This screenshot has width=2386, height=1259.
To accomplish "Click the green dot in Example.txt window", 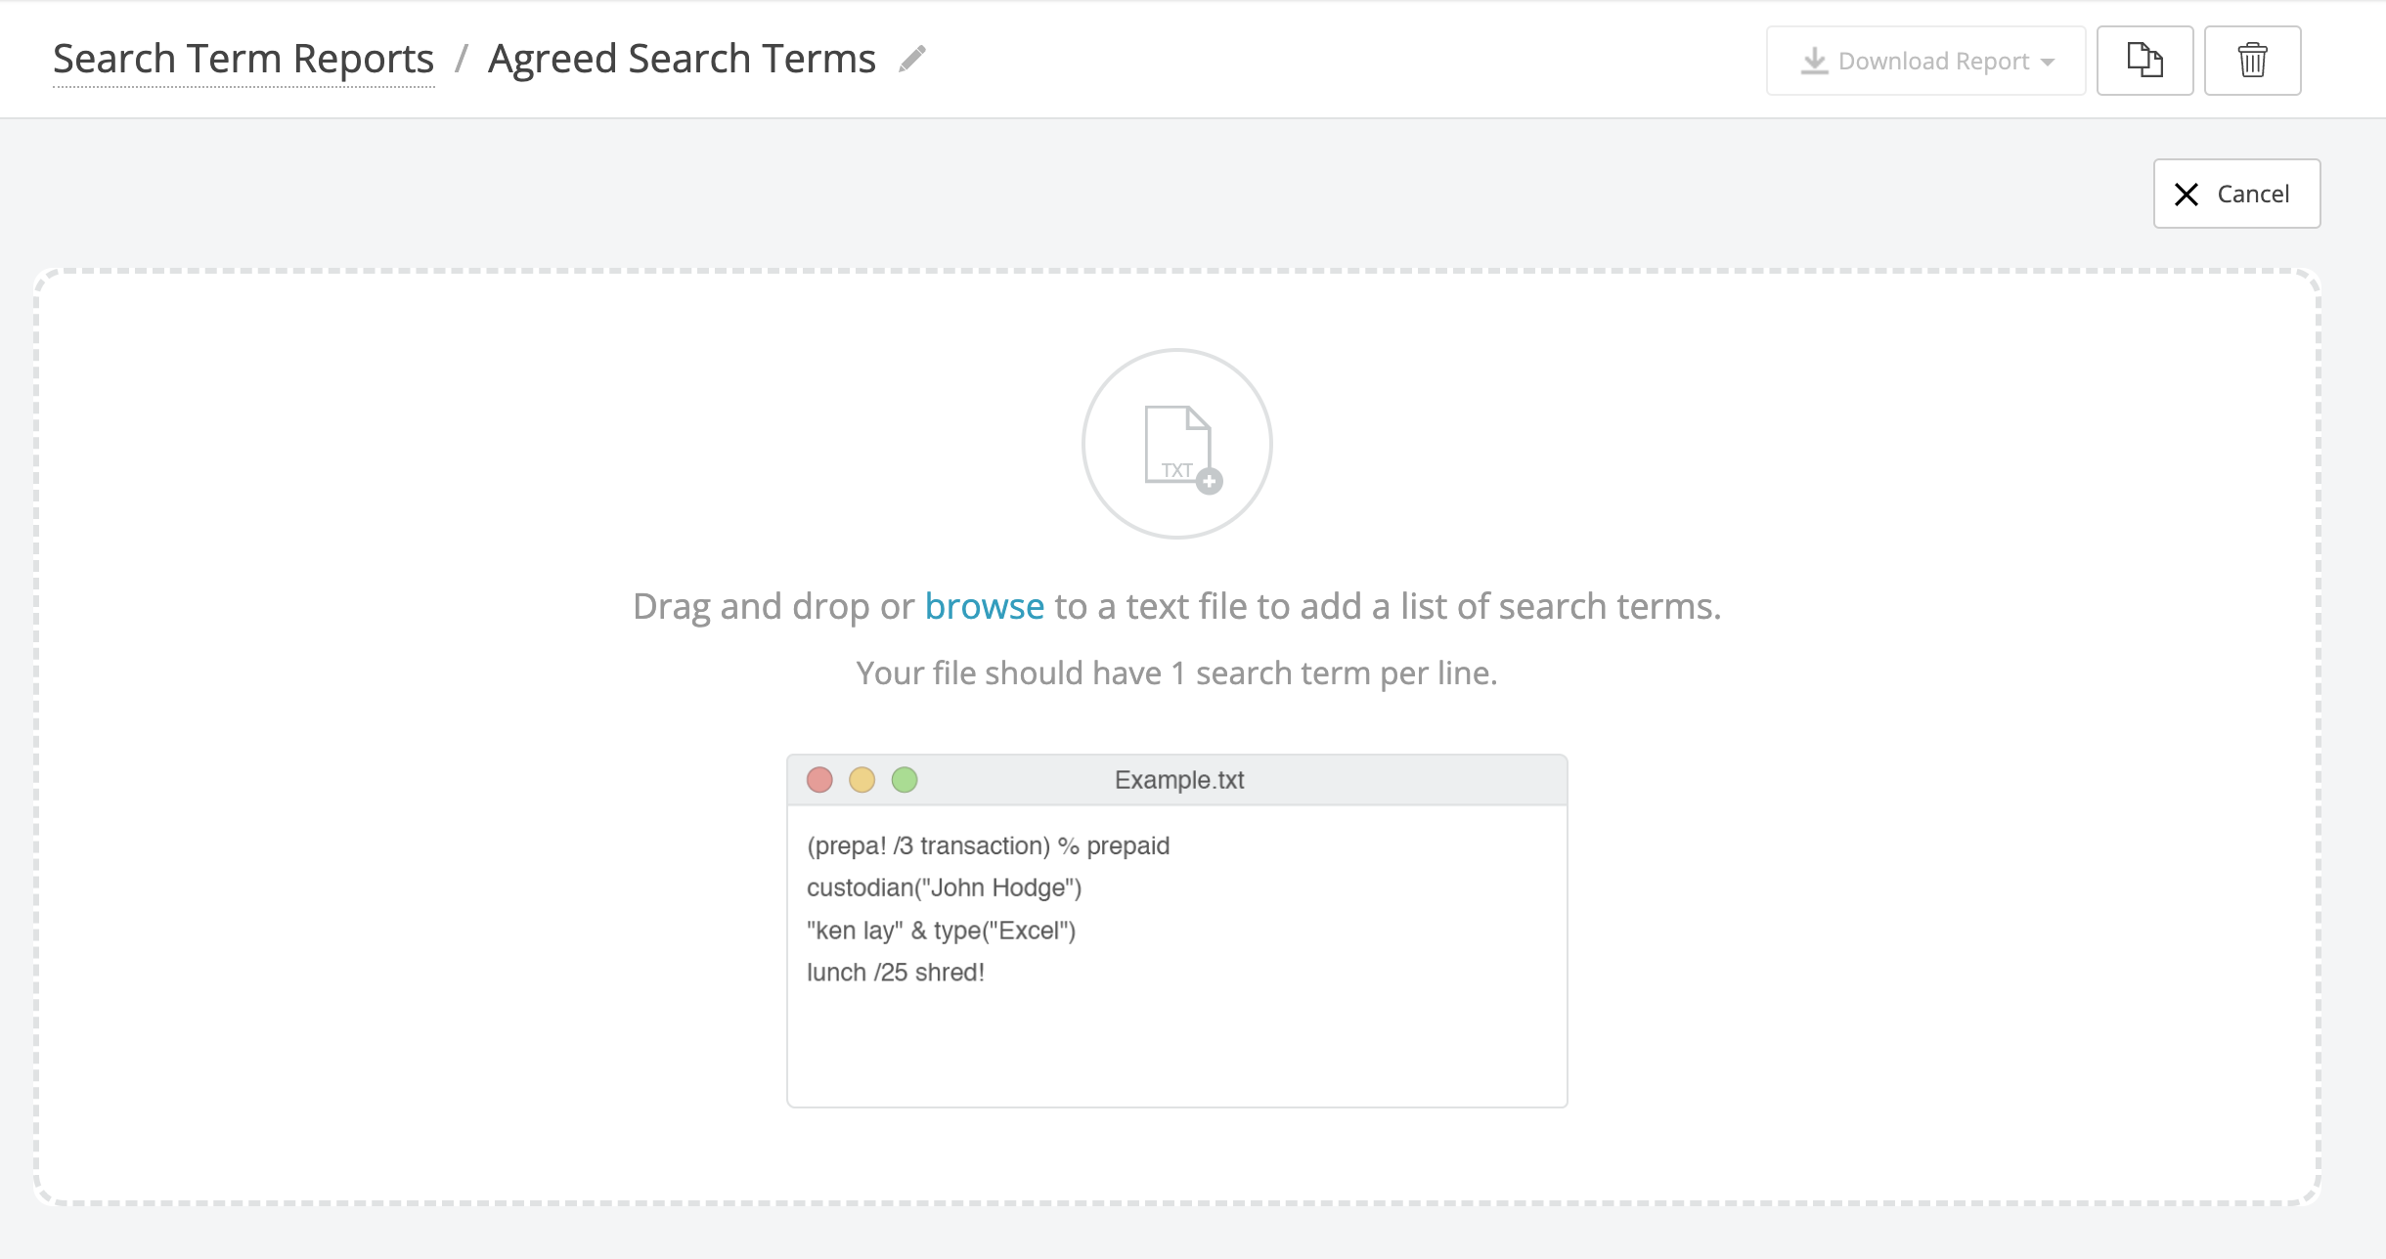I will (x=905, y=780).
